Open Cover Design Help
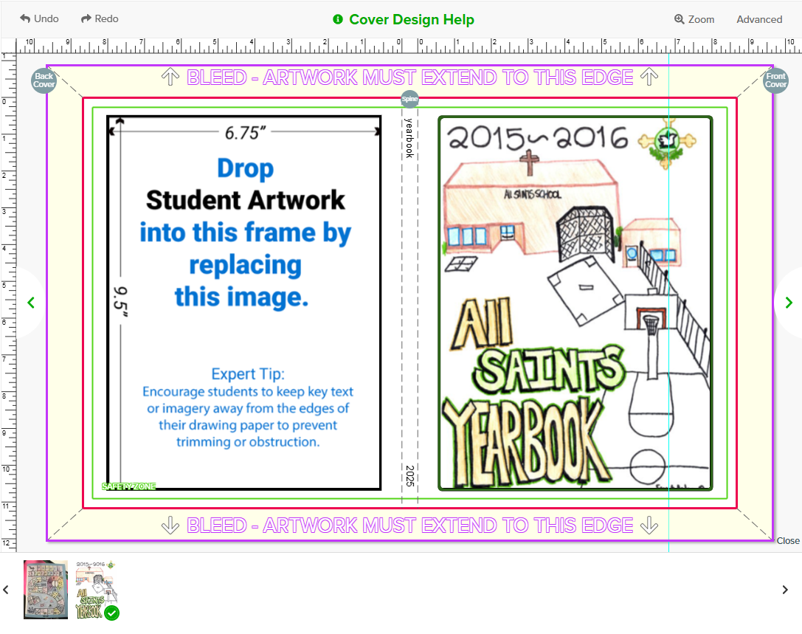The image size is (802, 634). pos(404,19)
